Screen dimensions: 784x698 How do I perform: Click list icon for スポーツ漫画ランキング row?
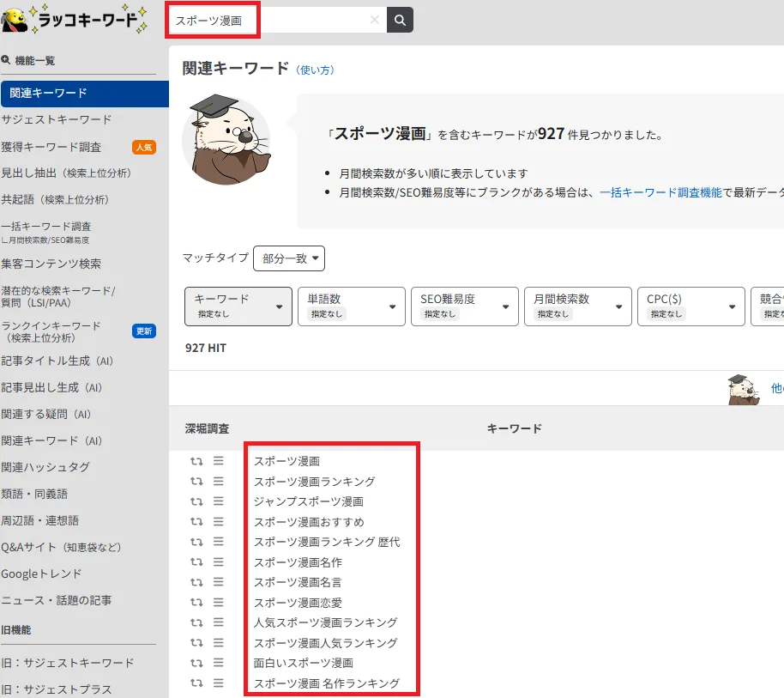tap(219, 481)
